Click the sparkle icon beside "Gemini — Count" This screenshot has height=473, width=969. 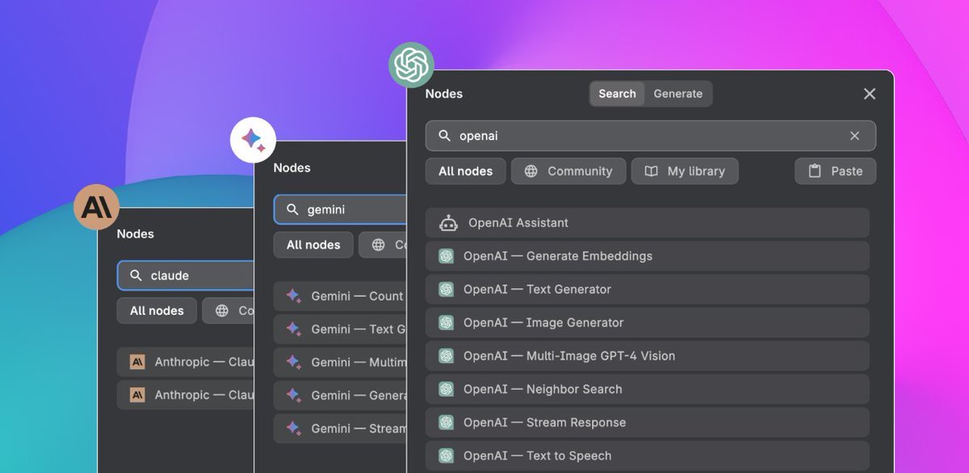(294, 296)
